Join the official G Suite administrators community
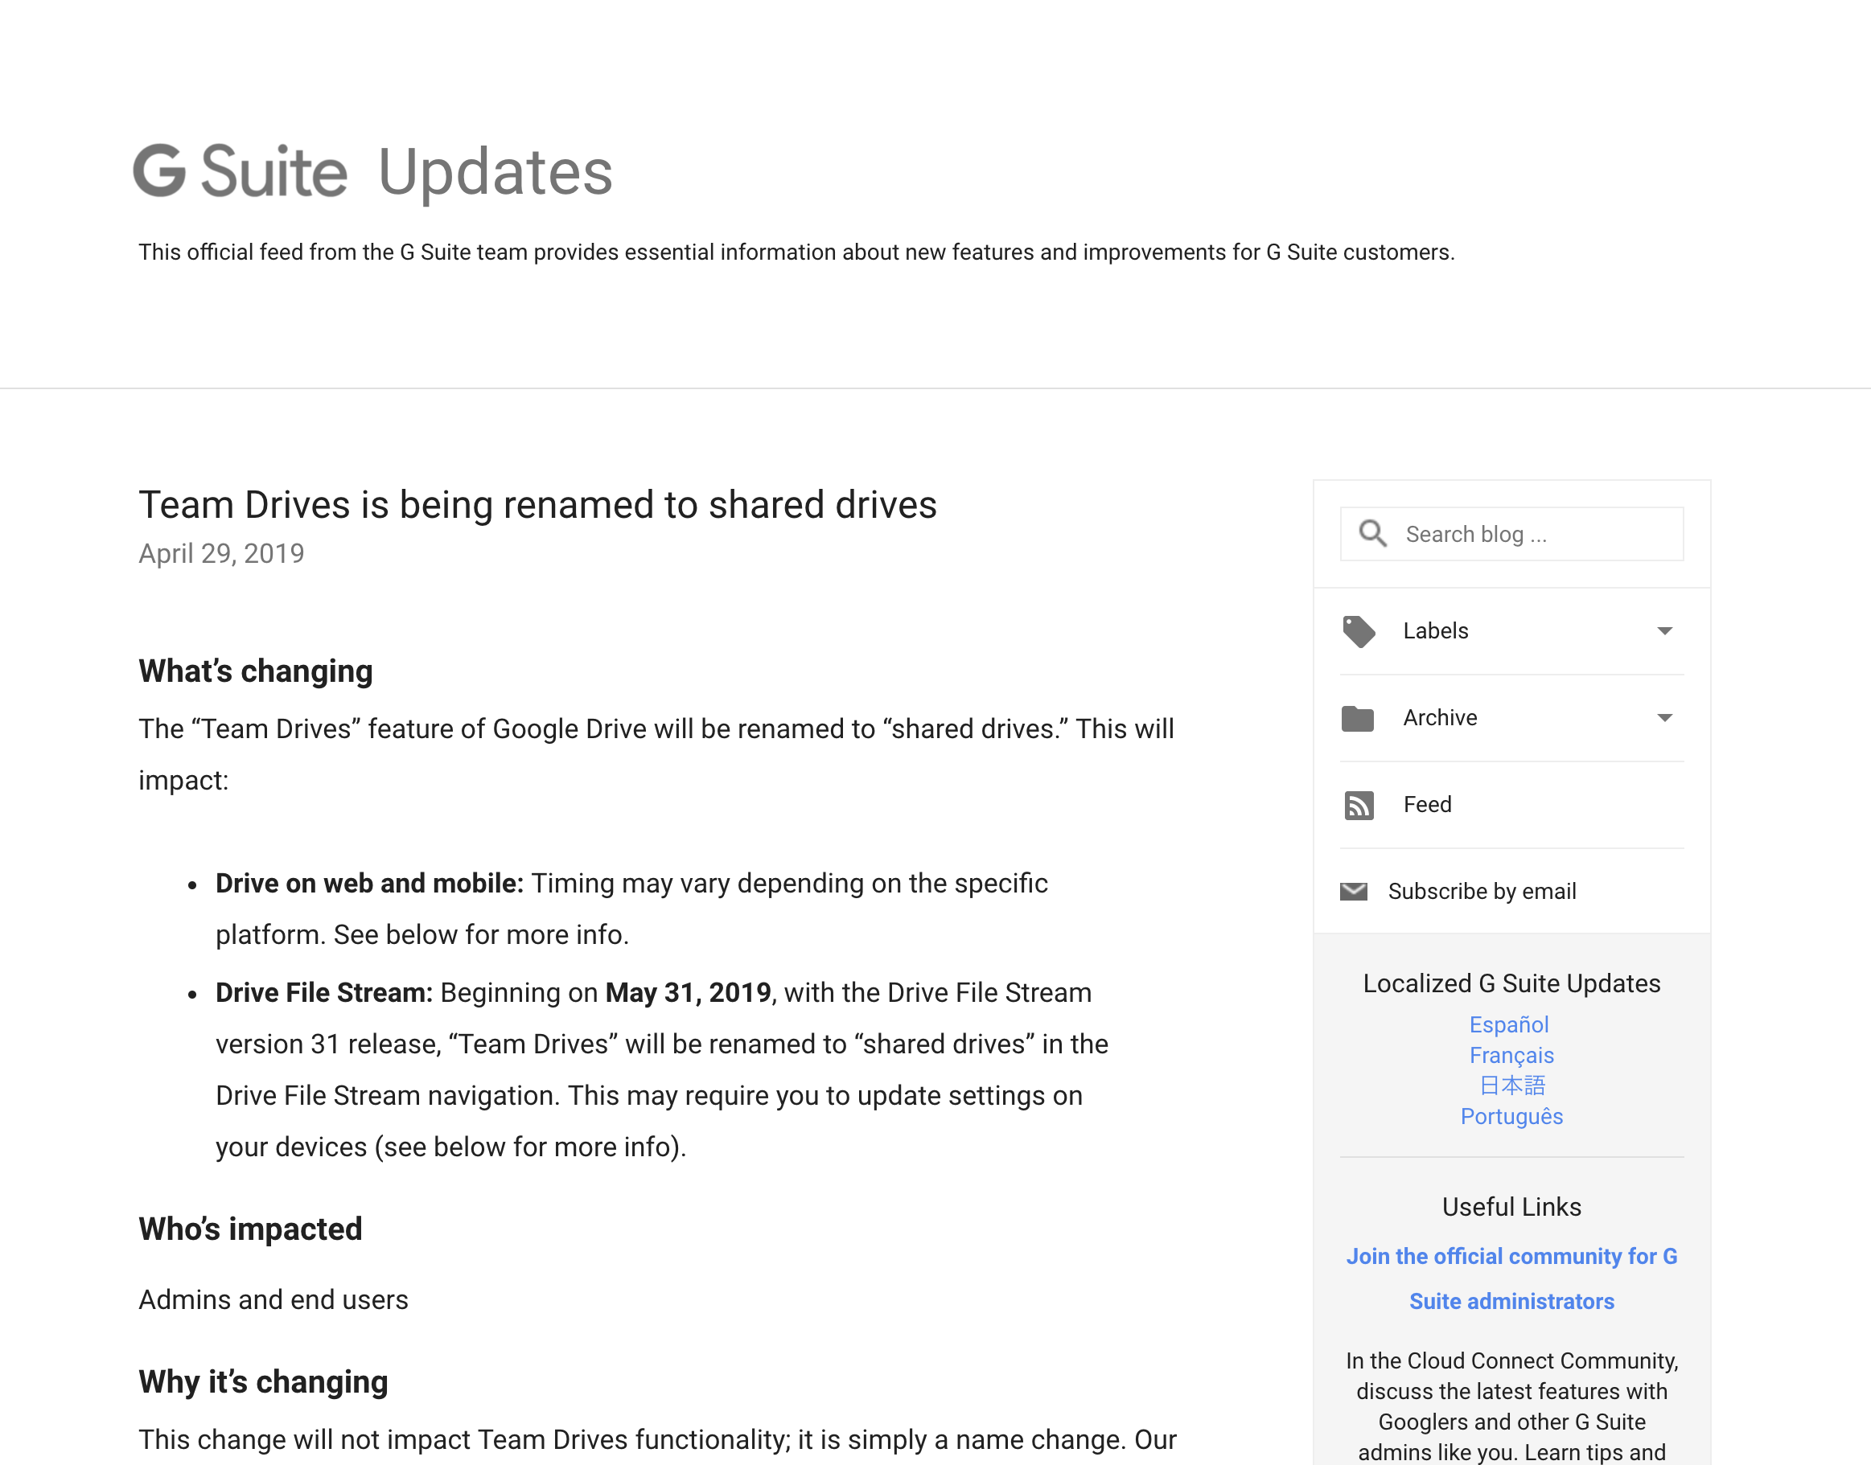This screenshot has height=1465, width=1871. [1511, 1278]
